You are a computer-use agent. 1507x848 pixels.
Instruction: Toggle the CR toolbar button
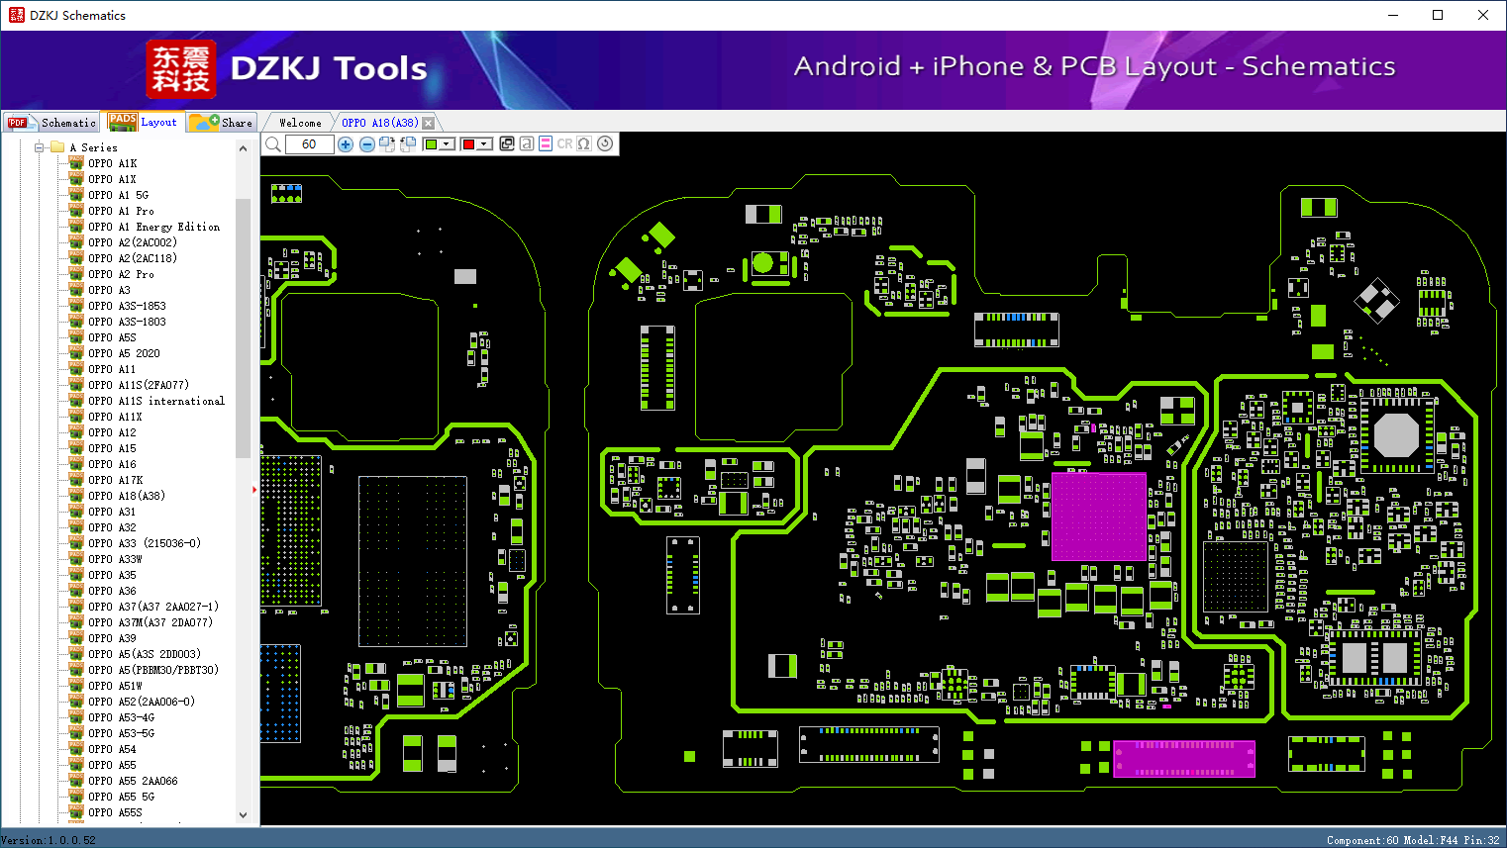[x=564, y=143]
